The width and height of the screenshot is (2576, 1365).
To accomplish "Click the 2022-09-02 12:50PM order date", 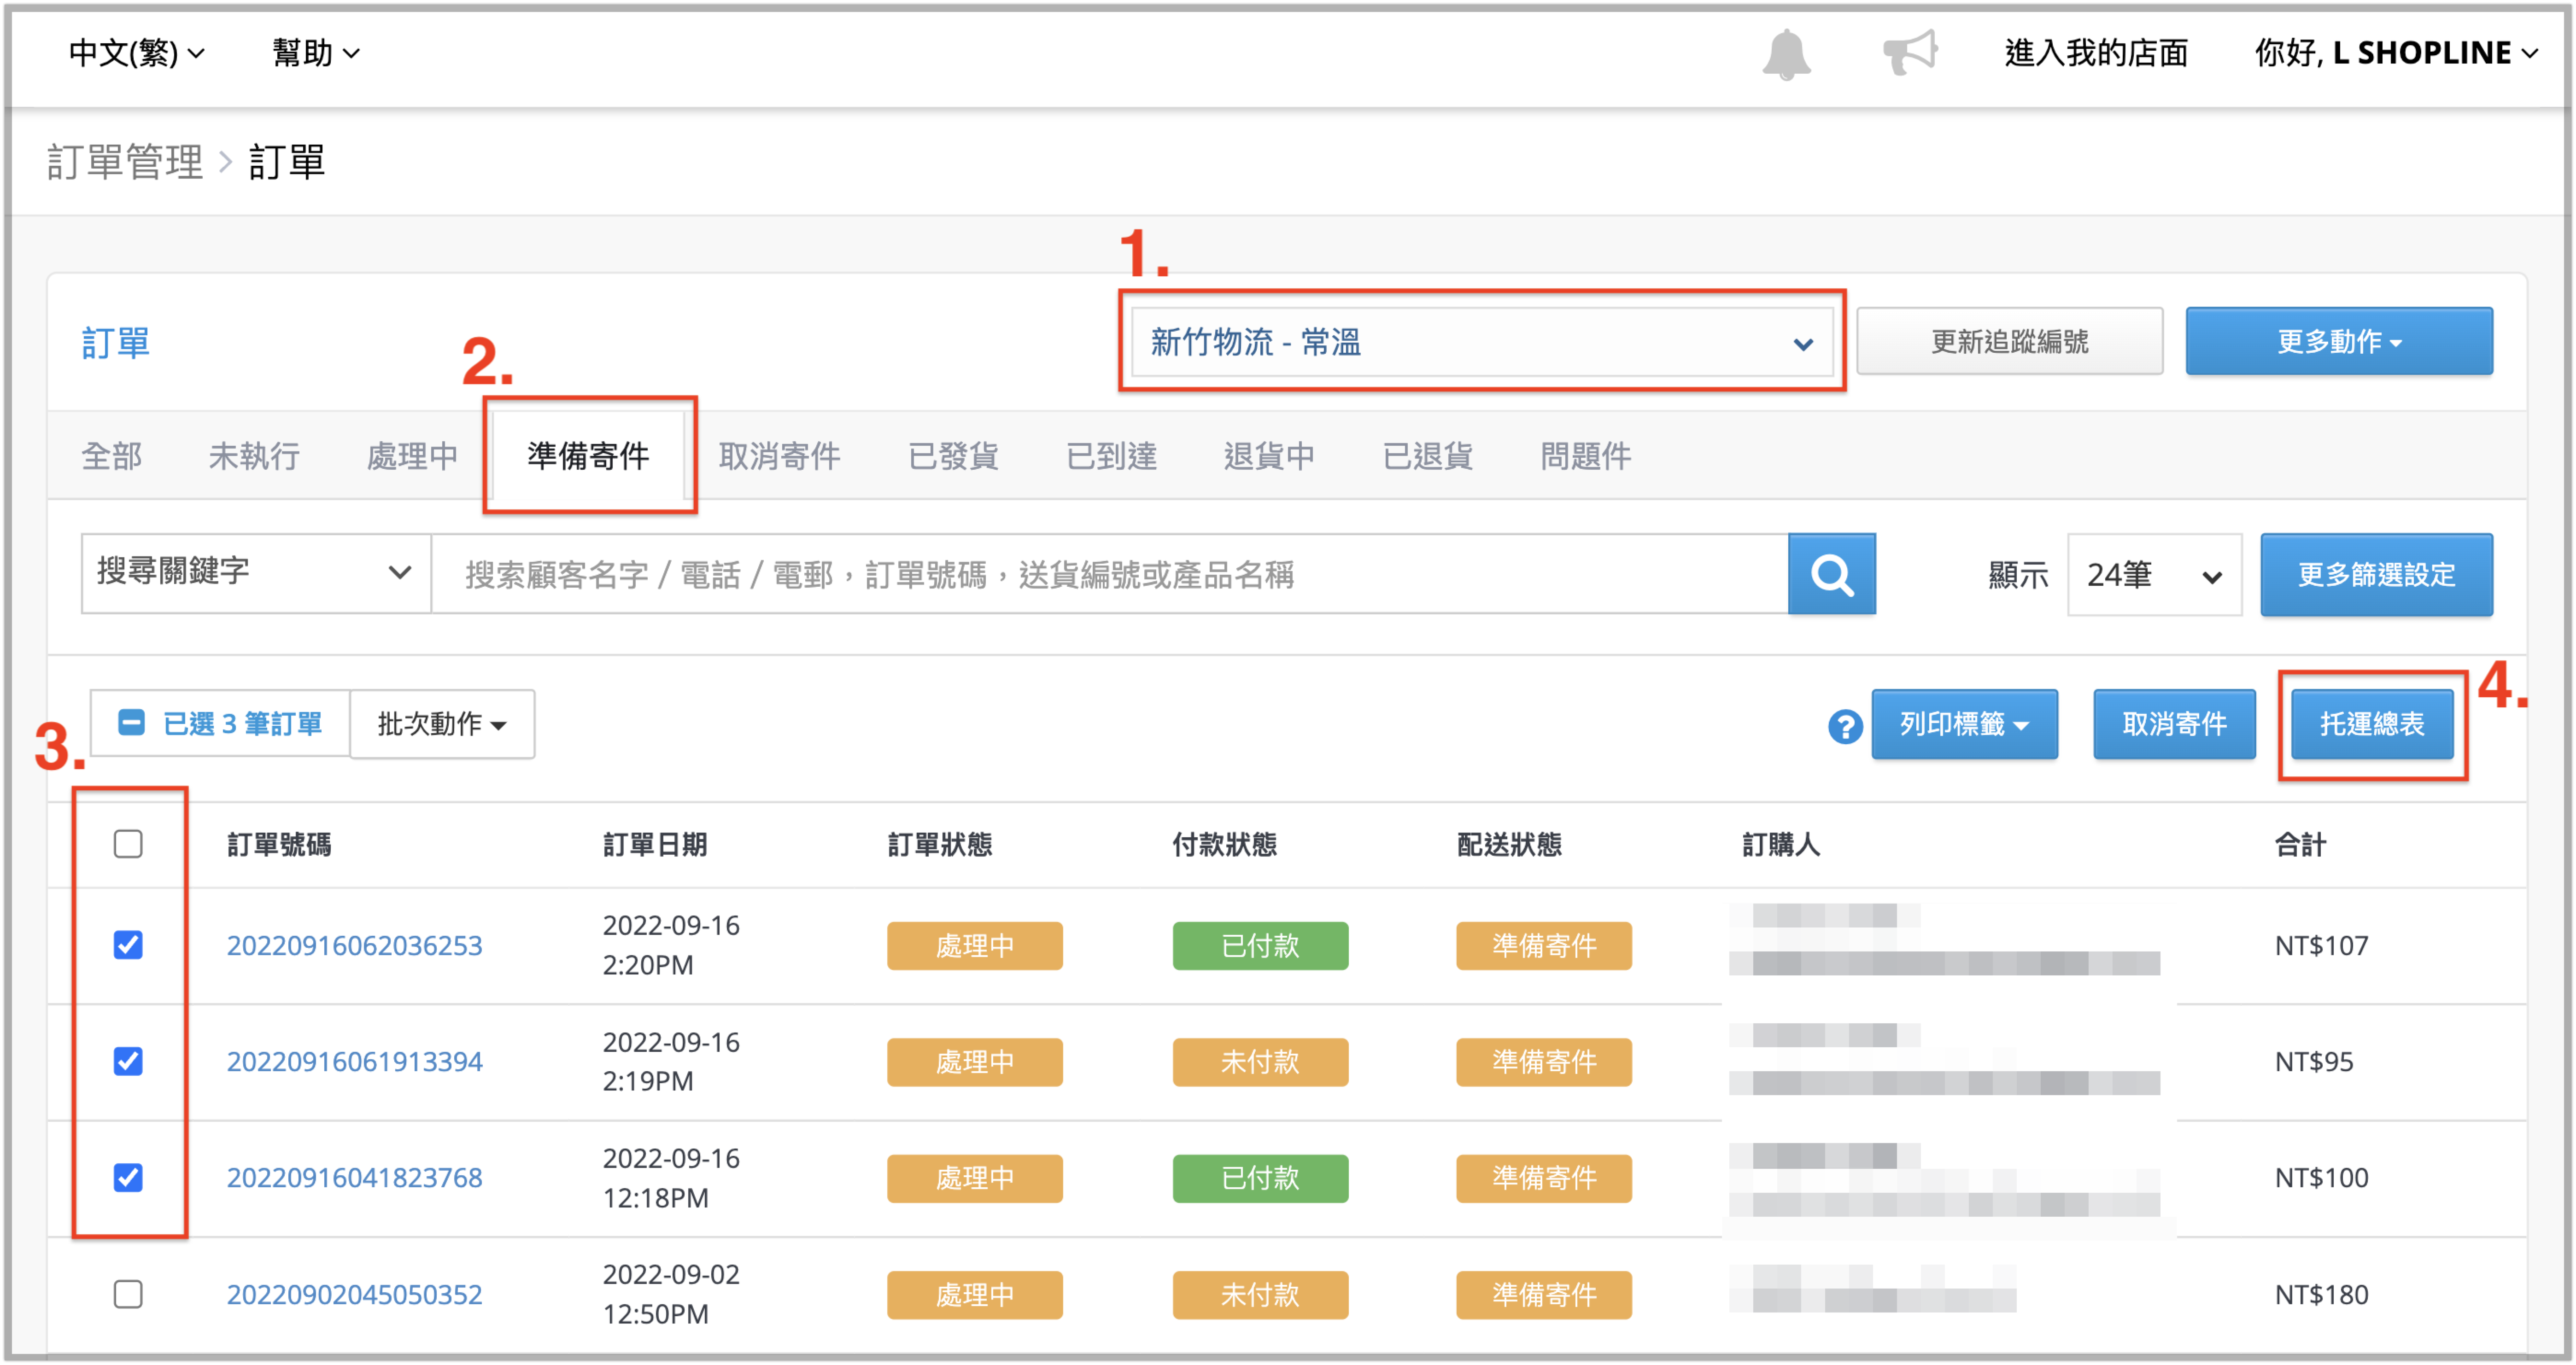I will tap(671, 1294).
